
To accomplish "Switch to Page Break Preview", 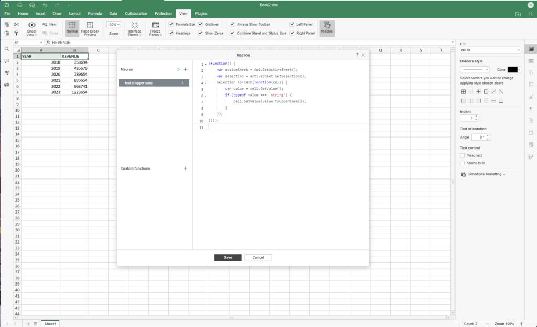I will point(90,28).
